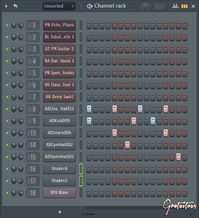Click the graph editor bars icon
The height and width of the screenshot is (218, 199).
click(175, 6)
